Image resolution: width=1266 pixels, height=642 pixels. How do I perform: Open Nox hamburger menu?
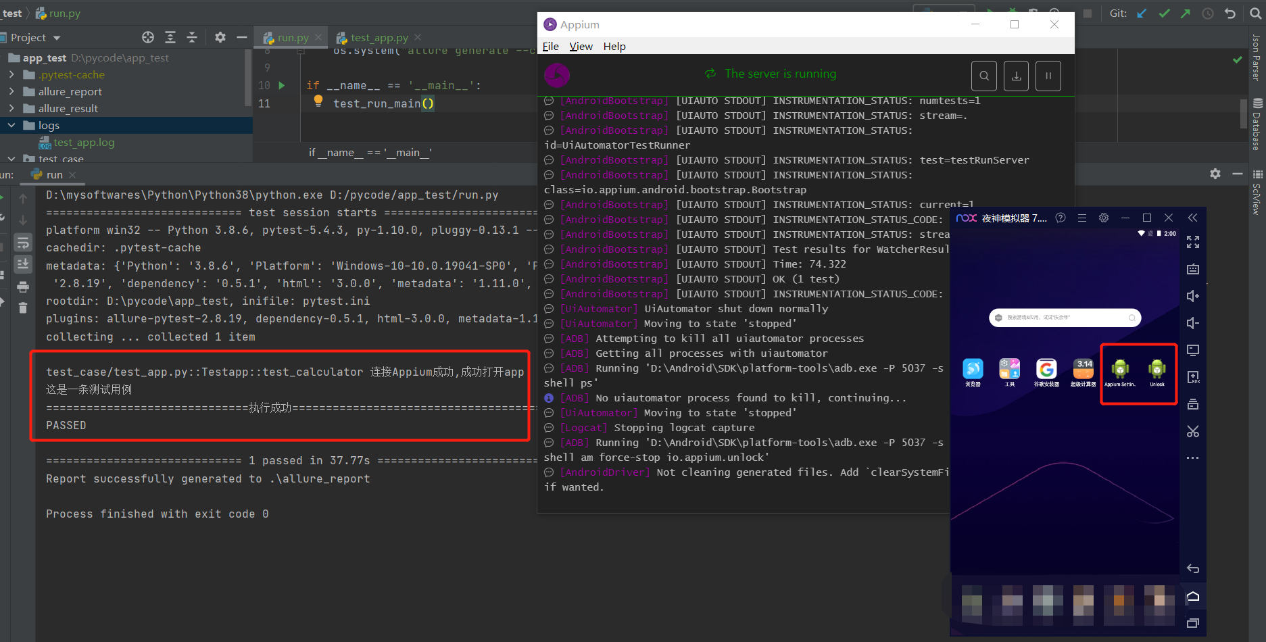point(1082,218)
